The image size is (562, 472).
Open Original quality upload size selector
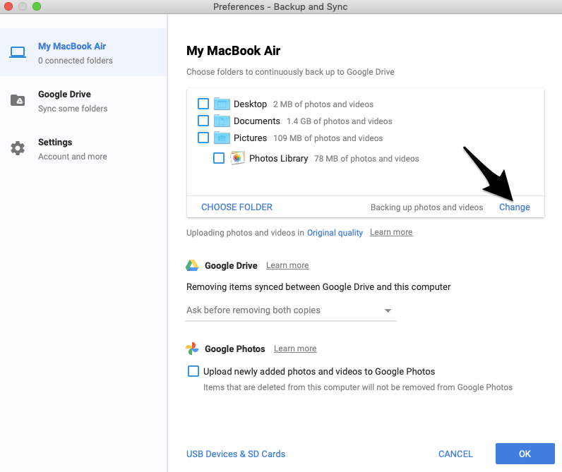coord(335,233)
